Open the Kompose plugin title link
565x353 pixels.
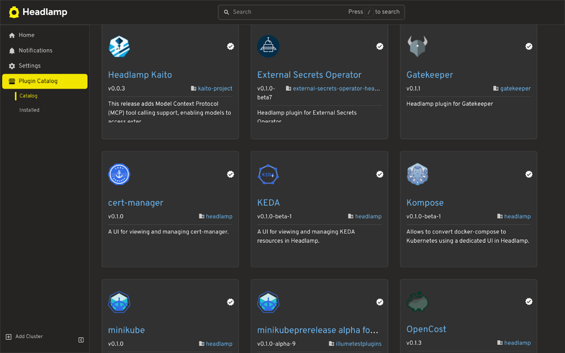tap(425, 203)
